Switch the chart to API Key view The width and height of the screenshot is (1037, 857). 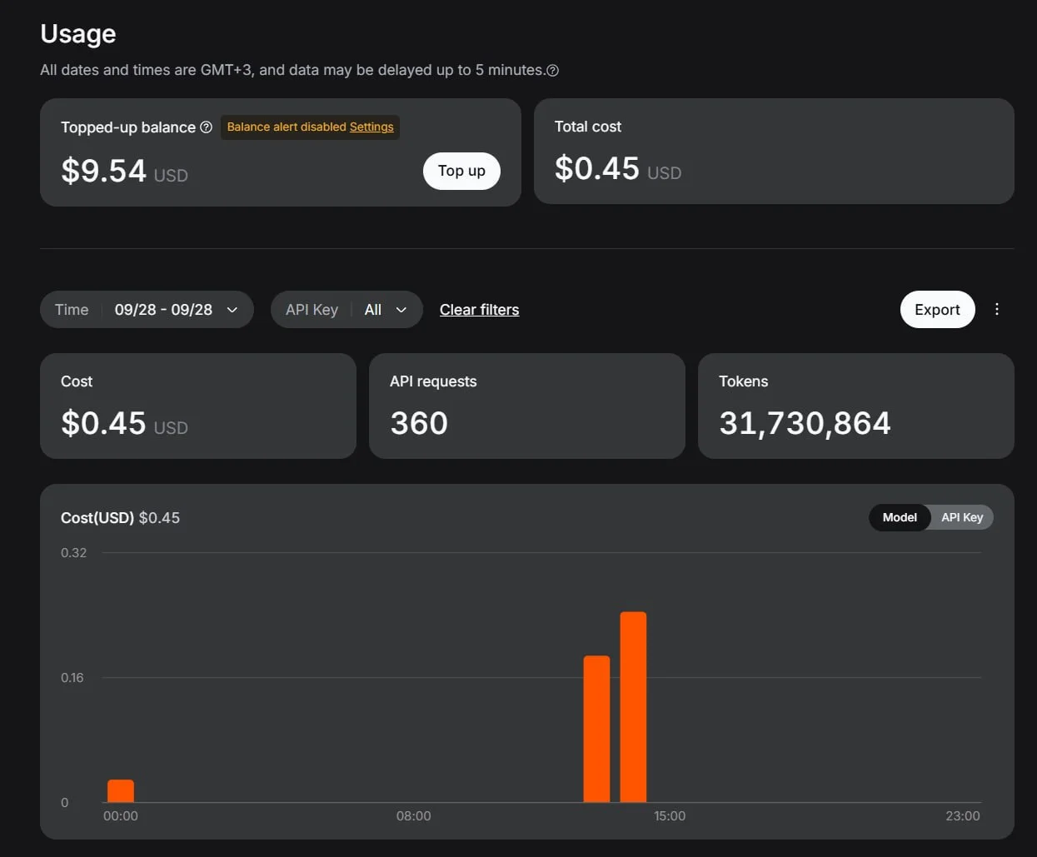coord(962,517)
